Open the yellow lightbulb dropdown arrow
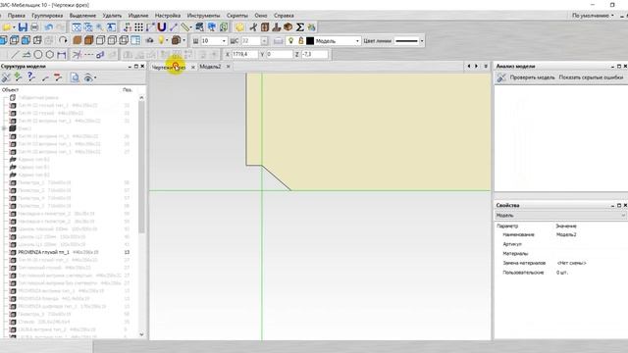This screenshot has height=353, width=628. (167, 40)
